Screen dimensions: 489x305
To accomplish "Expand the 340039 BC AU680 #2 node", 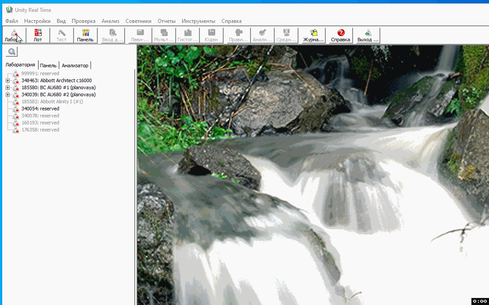I will click(7, 94).
